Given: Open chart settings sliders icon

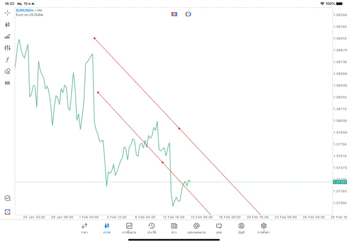Looking at the screenshot, I should pyautogui.click(x=7, y=48).
